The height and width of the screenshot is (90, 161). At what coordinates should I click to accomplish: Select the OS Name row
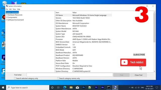coord(84,15)
